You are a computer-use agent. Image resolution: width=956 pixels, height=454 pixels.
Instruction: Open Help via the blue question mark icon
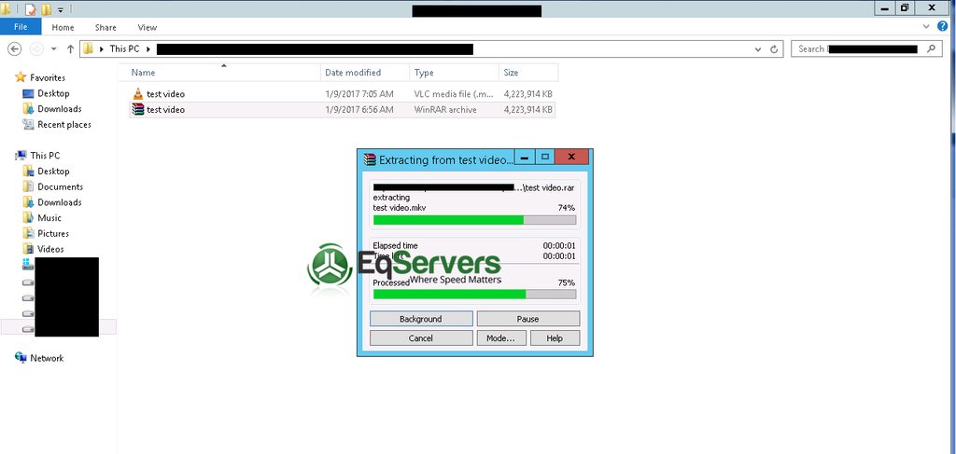943,26
